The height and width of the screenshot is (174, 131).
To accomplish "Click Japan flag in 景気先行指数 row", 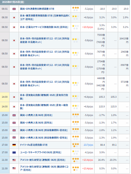I will pos(14,97).
